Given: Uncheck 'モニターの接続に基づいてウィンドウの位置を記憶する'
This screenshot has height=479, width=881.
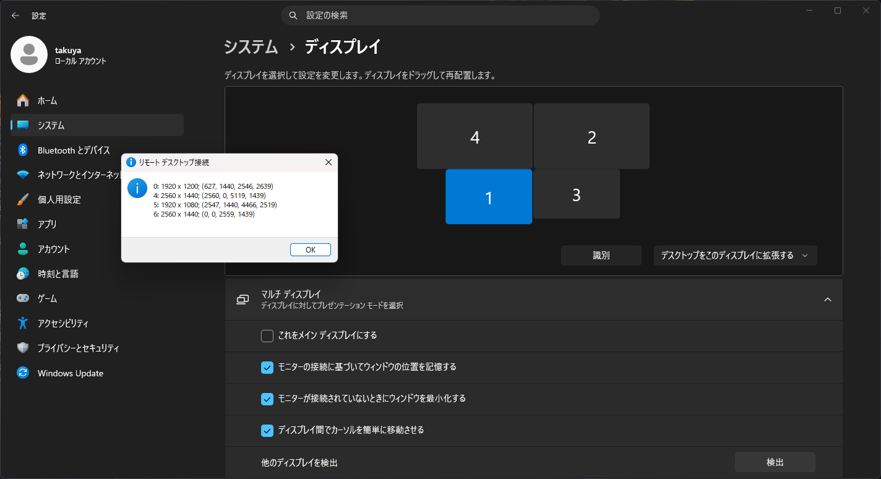Looking at the screenshot, I should [267, 368].
